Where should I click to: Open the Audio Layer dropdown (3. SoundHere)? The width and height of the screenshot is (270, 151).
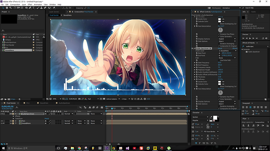coord(228,51)
